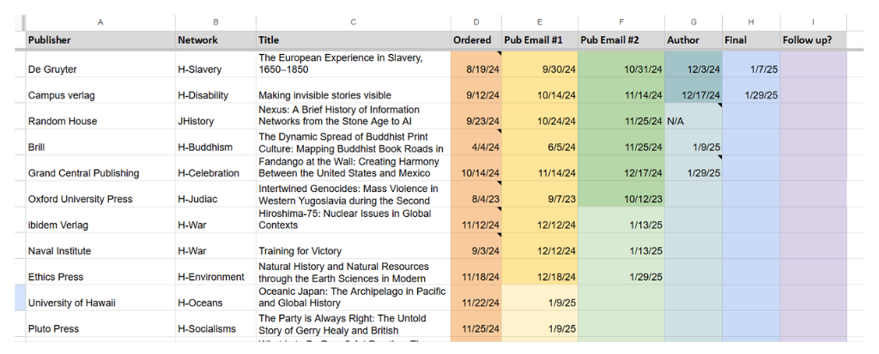Select the ibidem Verlag cell

tap(100, 219)
